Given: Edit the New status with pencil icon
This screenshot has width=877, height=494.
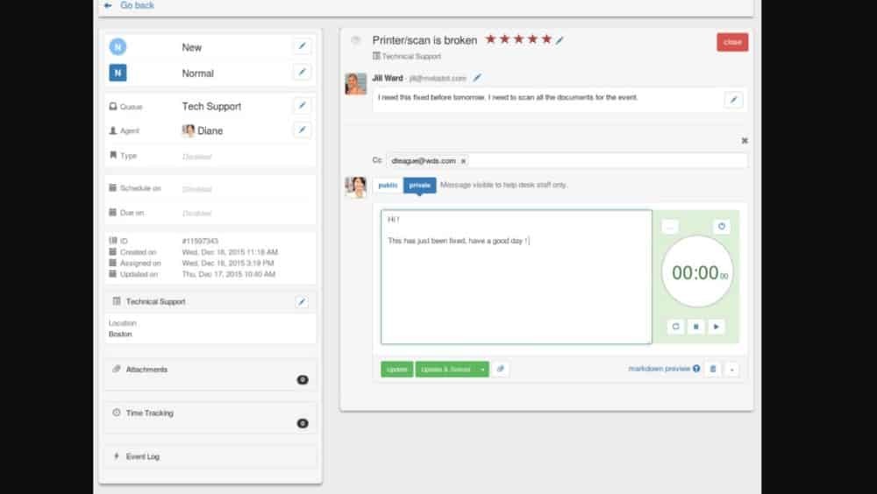Looking at the screenshot, I should click(302, 47).
